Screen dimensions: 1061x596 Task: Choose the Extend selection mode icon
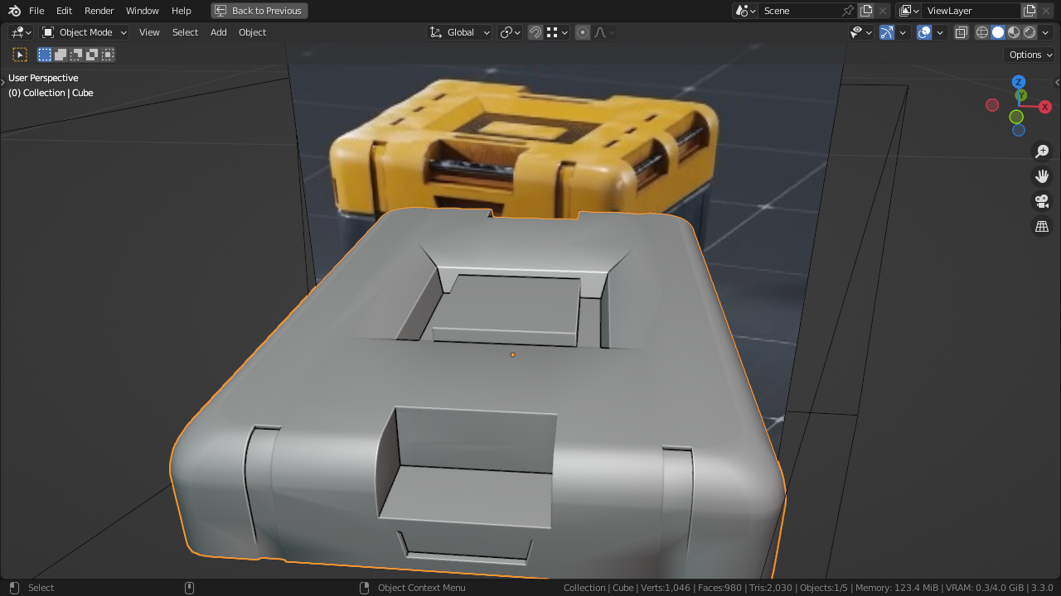tap(61, 55)
